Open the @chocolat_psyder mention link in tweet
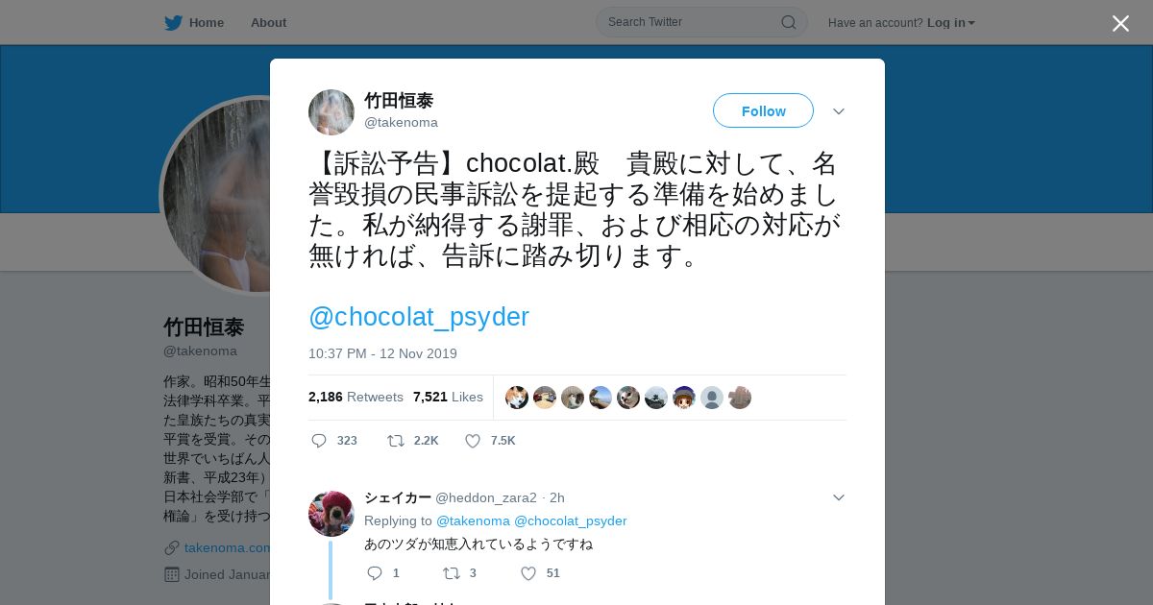 (x=419, y=317)
